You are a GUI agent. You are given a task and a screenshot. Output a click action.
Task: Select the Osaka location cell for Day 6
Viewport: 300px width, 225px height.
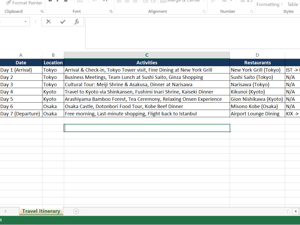tap(53, 106)
